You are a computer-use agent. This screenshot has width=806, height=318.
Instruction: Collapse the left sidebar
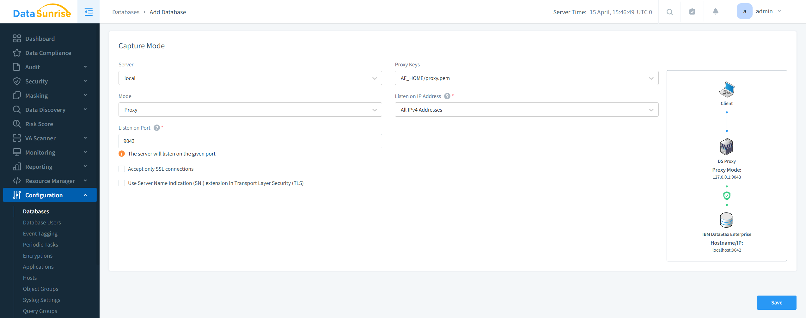click(x=88, y=12)
